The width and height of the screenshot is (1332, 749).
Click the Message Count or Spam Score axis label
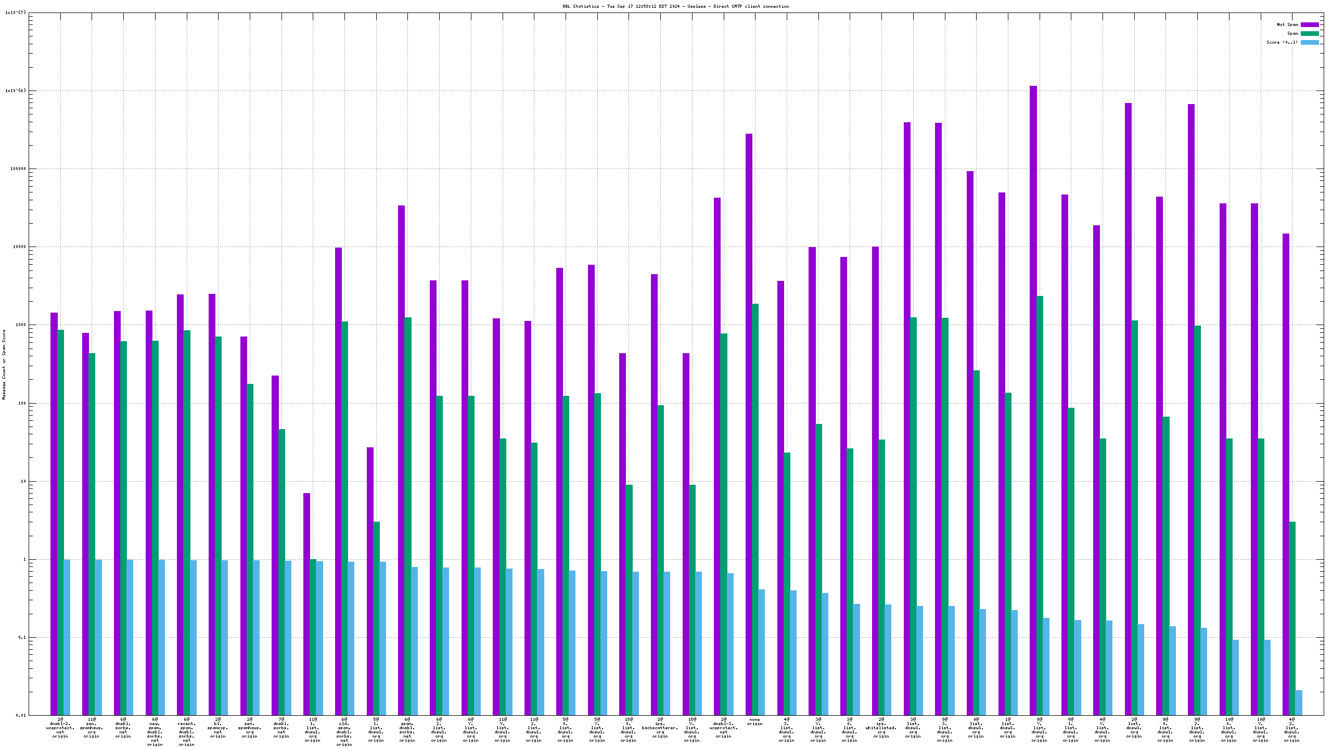coord(4,364)
